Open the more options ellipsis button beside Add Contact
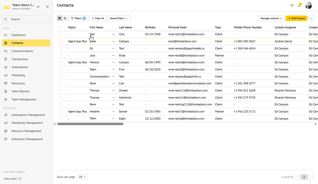 click(x=311, y=18)
